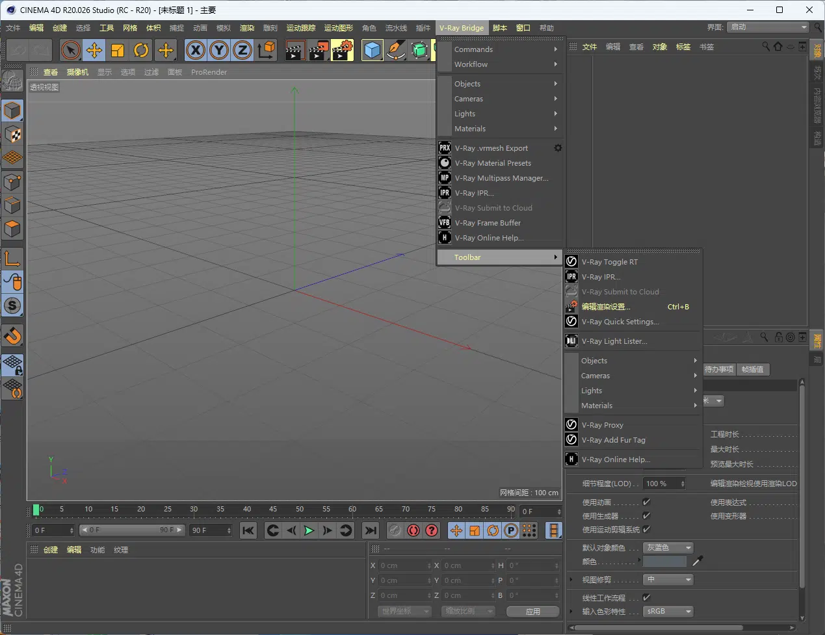Viewport: 825px width, 635px height.
Task: Open V-Ray Bridge menu in menu bar
Action: pyautogui.click(x=462, y=28)
